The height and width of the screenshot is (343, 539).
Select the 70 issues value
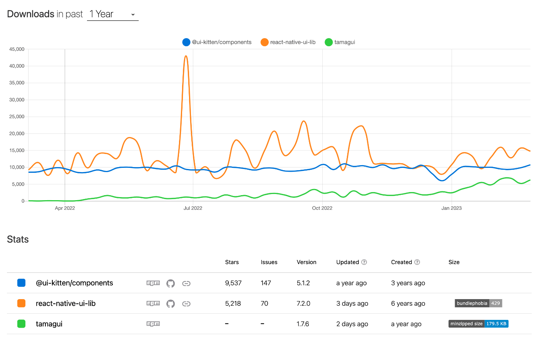coord(264,303)
